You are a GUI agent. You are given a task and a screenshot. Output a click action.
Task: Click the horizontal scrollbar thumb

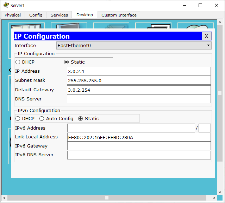[x=107, y=198]
